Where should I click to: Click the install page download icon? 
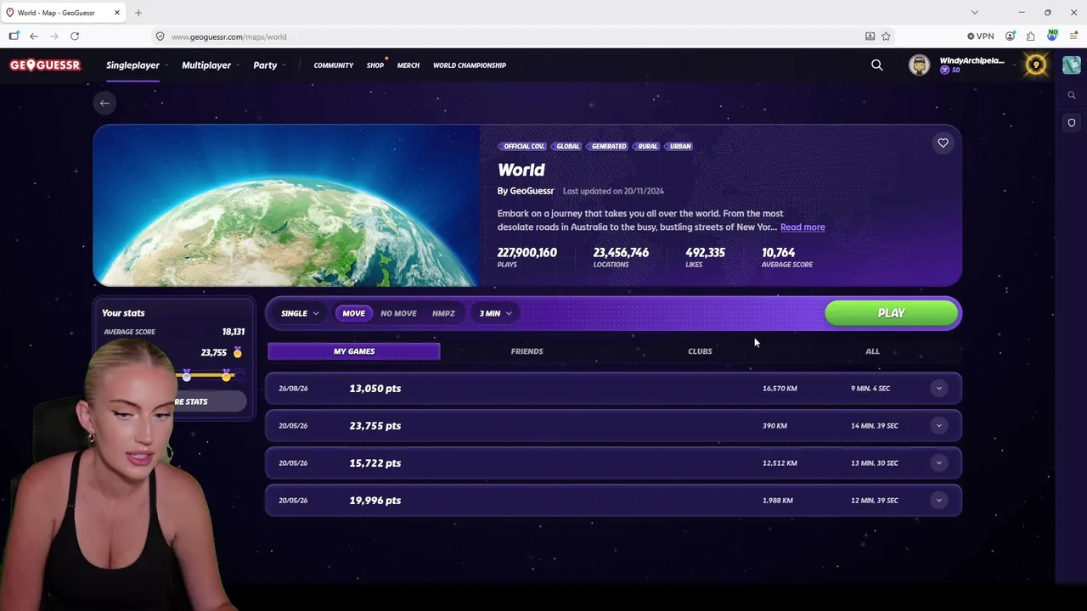tap(870, 36)
